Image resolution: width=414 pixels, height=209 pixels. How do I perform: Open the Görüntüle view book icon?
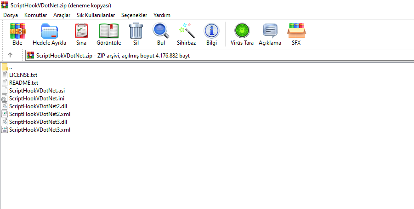pyautogui.click(x=109, y=31)
